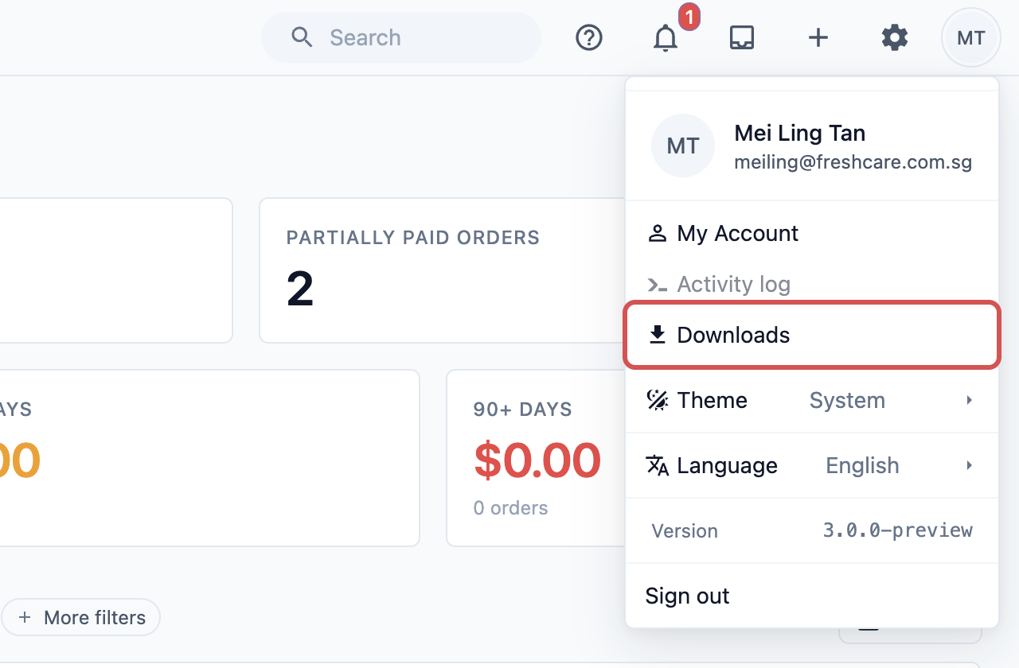
Task: Focus the Search field
Action: (401, 37)
